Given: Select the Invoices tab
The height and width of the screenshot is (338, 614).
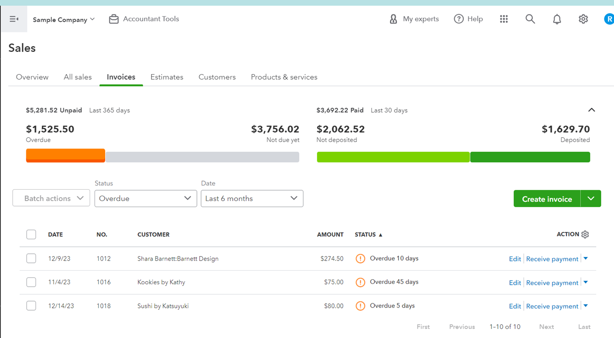Looking at the screenshot, I should [121, 77].
